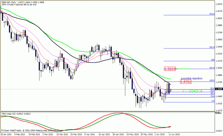
Task: Click the 1.4315 price axis value
Action: point(219,104)
